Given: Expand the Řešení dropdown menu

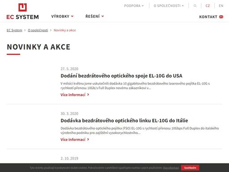Looking at the screenshot, I should tap(94, 16).
